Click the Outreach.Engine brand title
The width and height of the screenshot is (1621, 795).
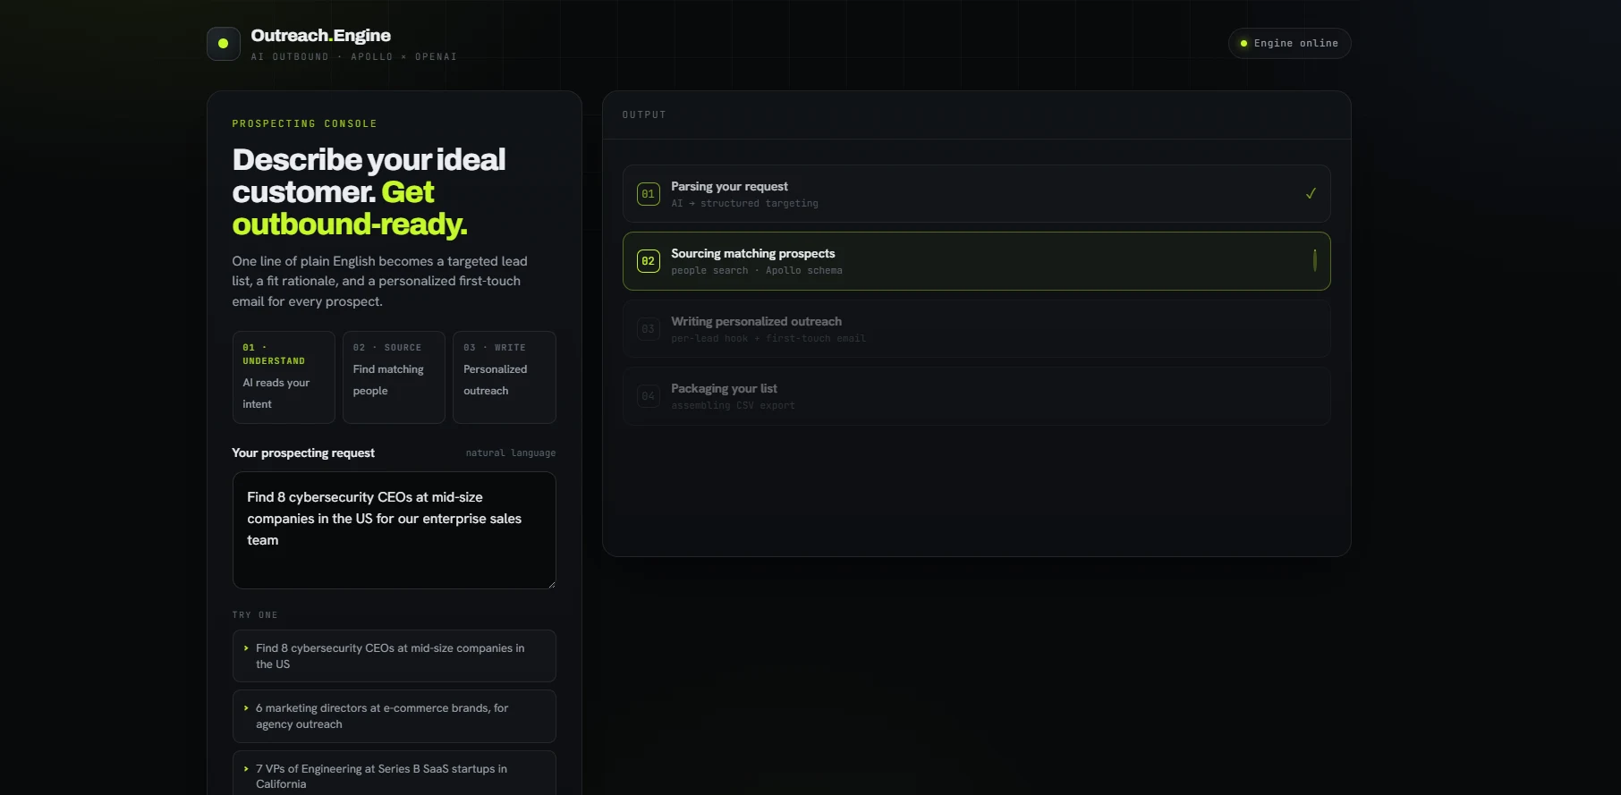coord(320,36)
